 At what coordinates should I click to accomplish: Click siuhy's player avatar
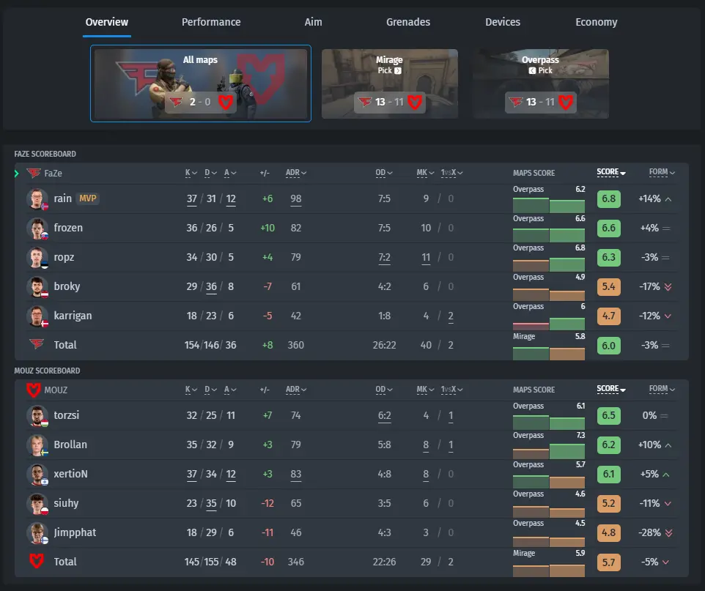(37, 503)
